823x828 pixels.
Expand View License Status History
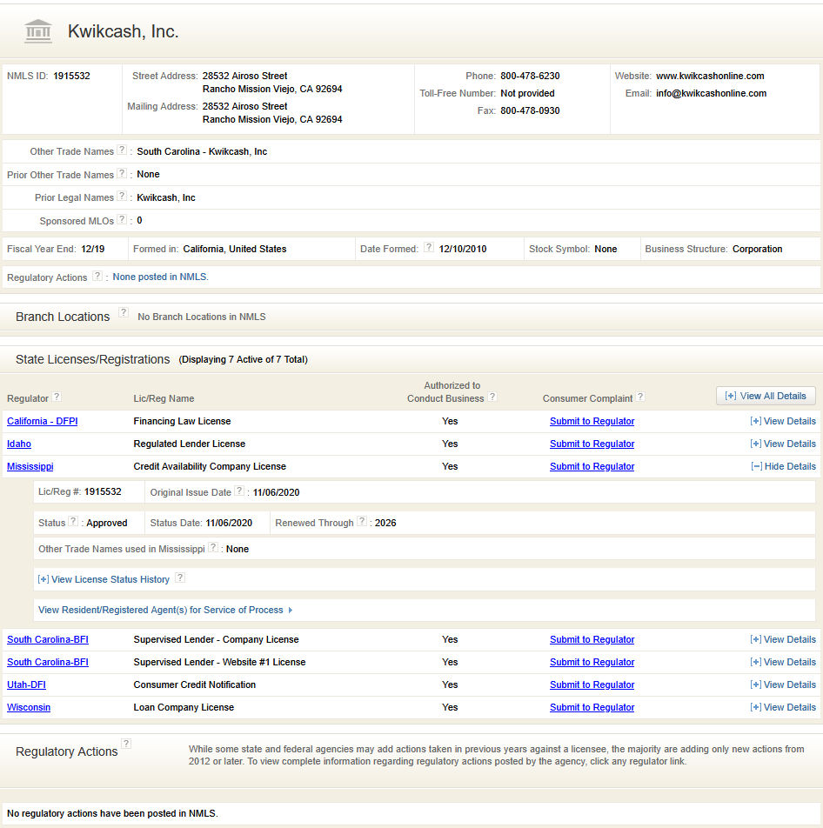pos(104,579)
